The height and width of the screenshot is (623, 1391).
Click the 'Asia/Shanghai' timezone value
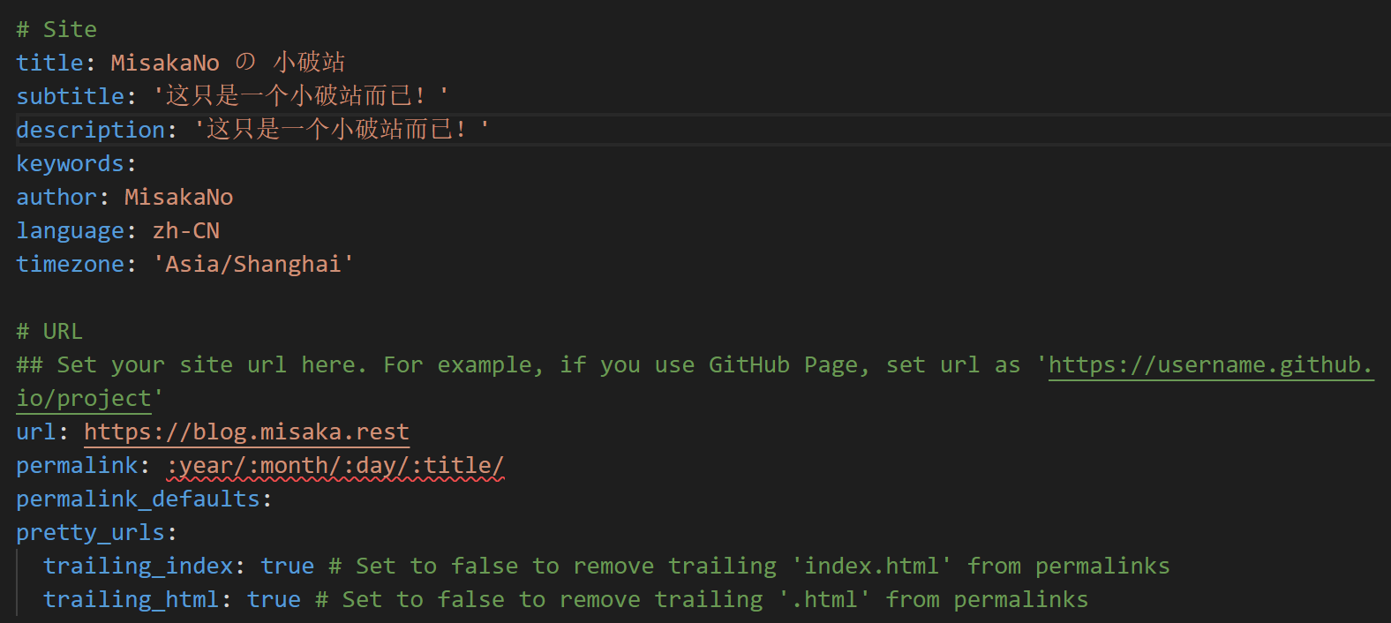(253, 264)
